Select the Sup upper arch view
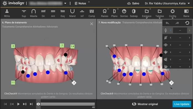This screenshot has width=193, height=109. pos(24,13)
